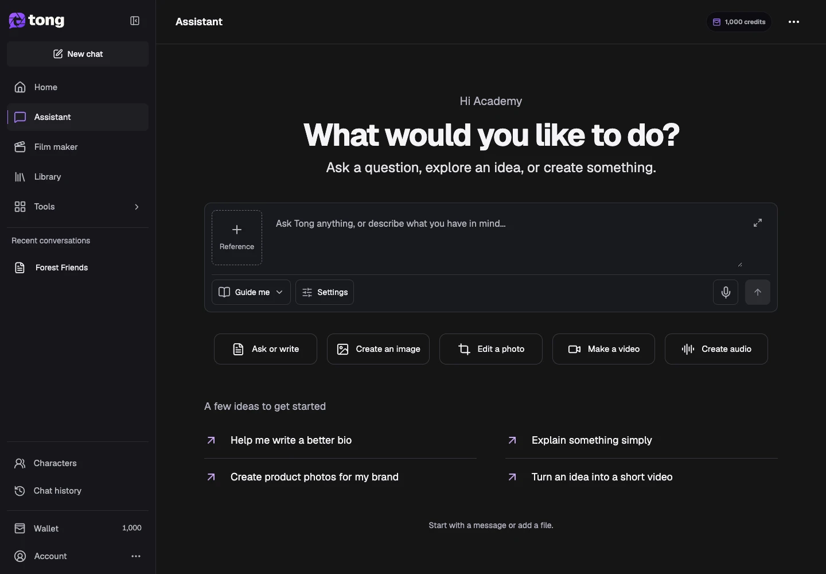
Task: Click the microphone voice input icon
Action: pos(726,292)
